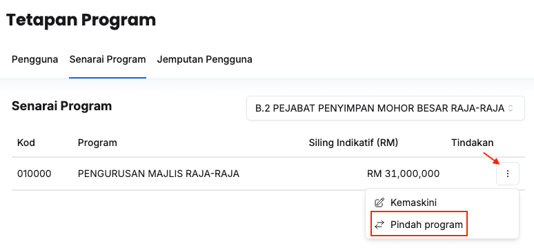Image resolution: width=534 pixels, height=248 pixels.
Task: Expand the B.2 PEJABAT PENYIMPAN MOHOR dropdown
Action: 385,108
